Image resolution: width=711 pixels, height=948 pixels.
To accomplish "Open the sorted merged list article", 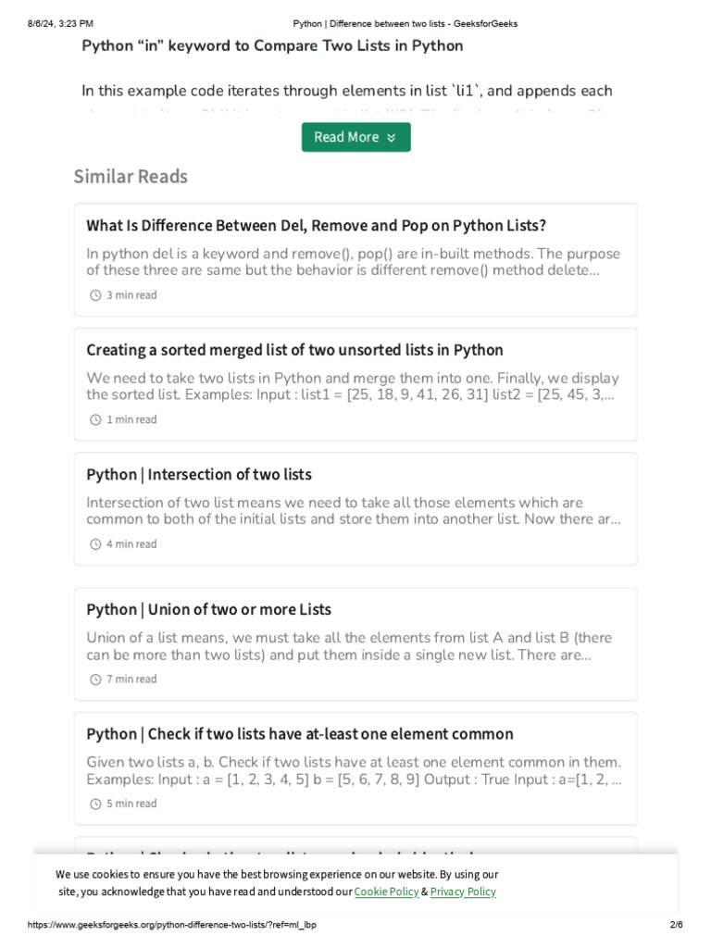I will [294, 350].
